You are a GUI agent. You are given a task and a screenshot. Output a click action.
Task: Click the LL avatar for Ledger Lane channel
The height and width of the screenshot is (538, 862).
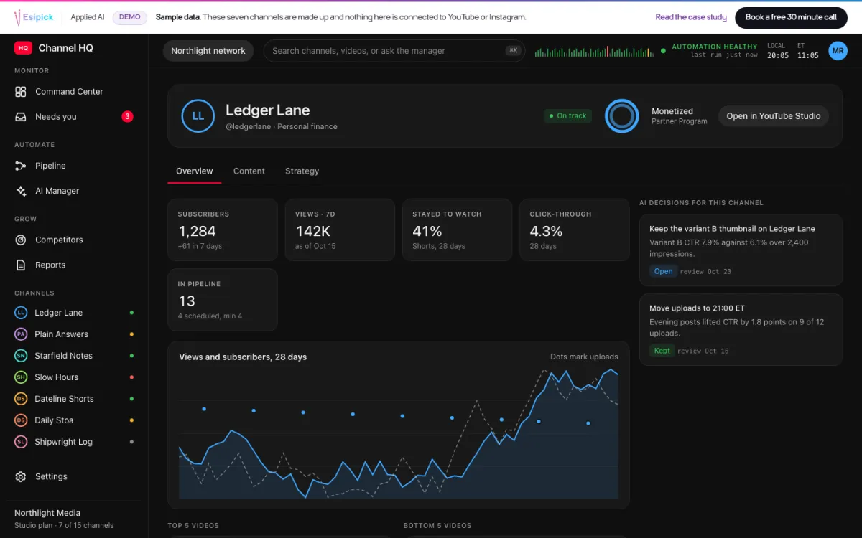(x=21, y=313)
